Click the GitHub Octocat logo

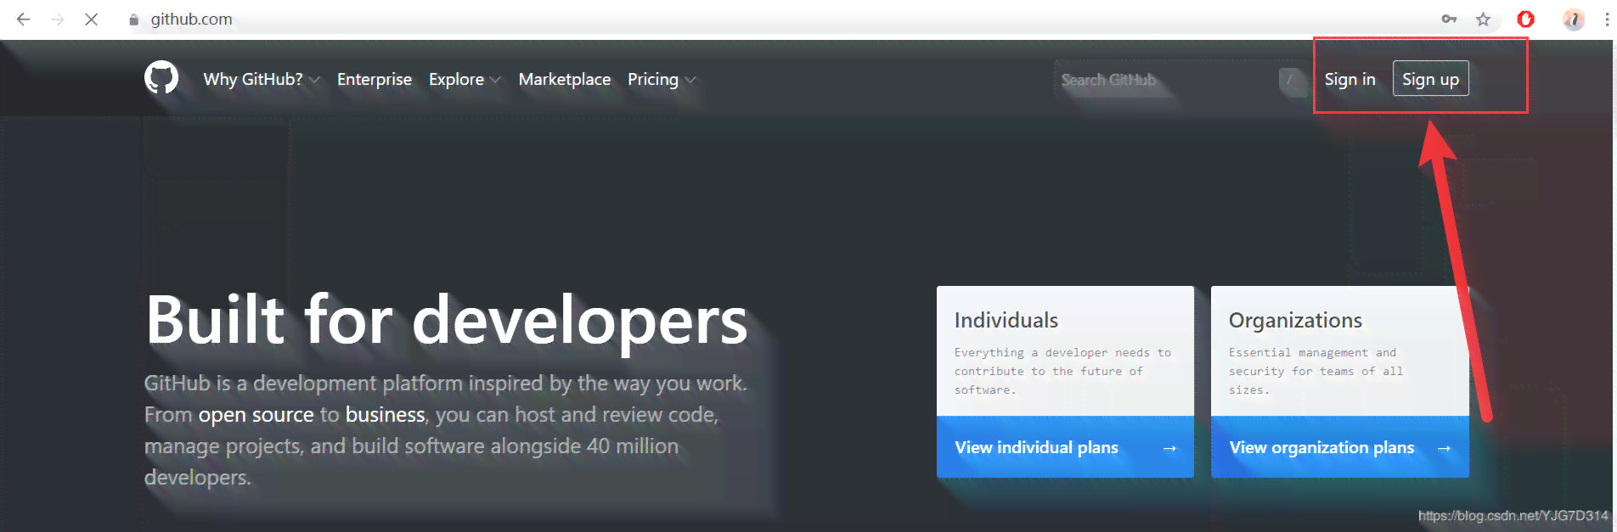point(161,78)
